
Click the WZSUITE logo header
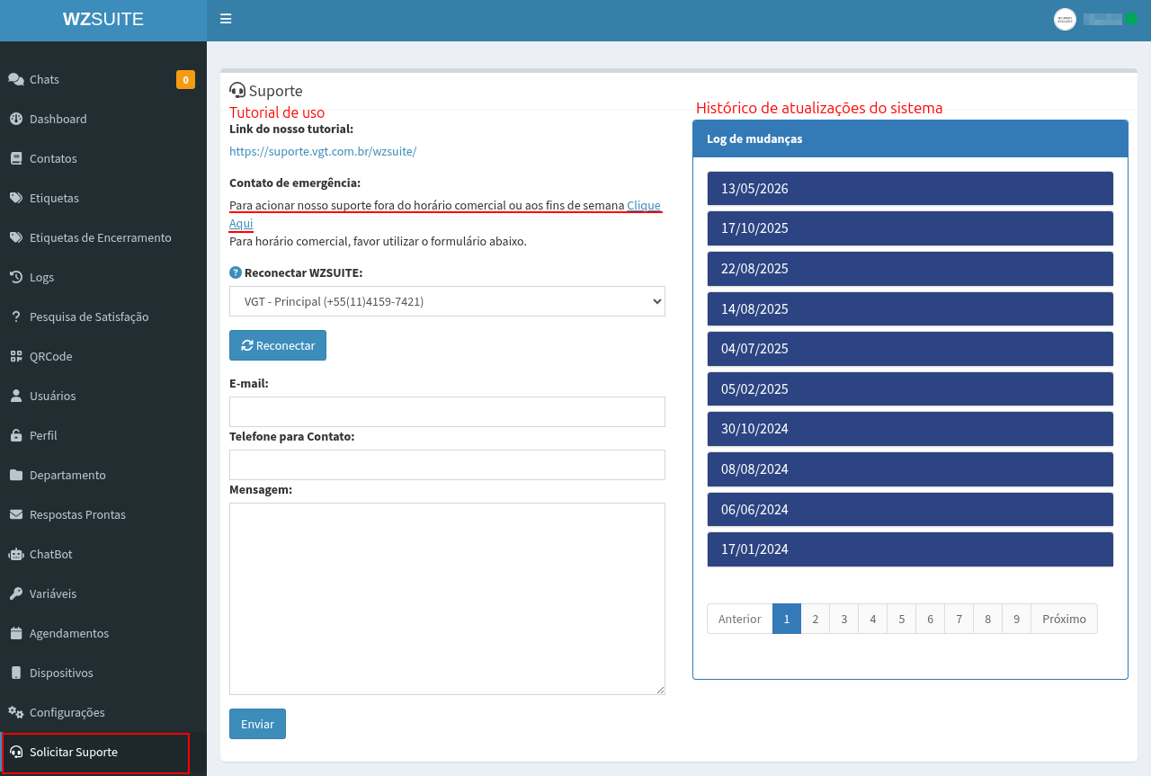[103, 19]
